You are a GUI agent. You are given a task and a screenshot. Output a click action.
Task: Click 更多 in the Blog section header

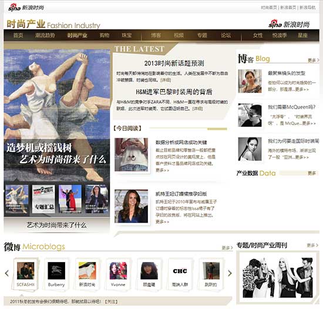click(314, 60)
